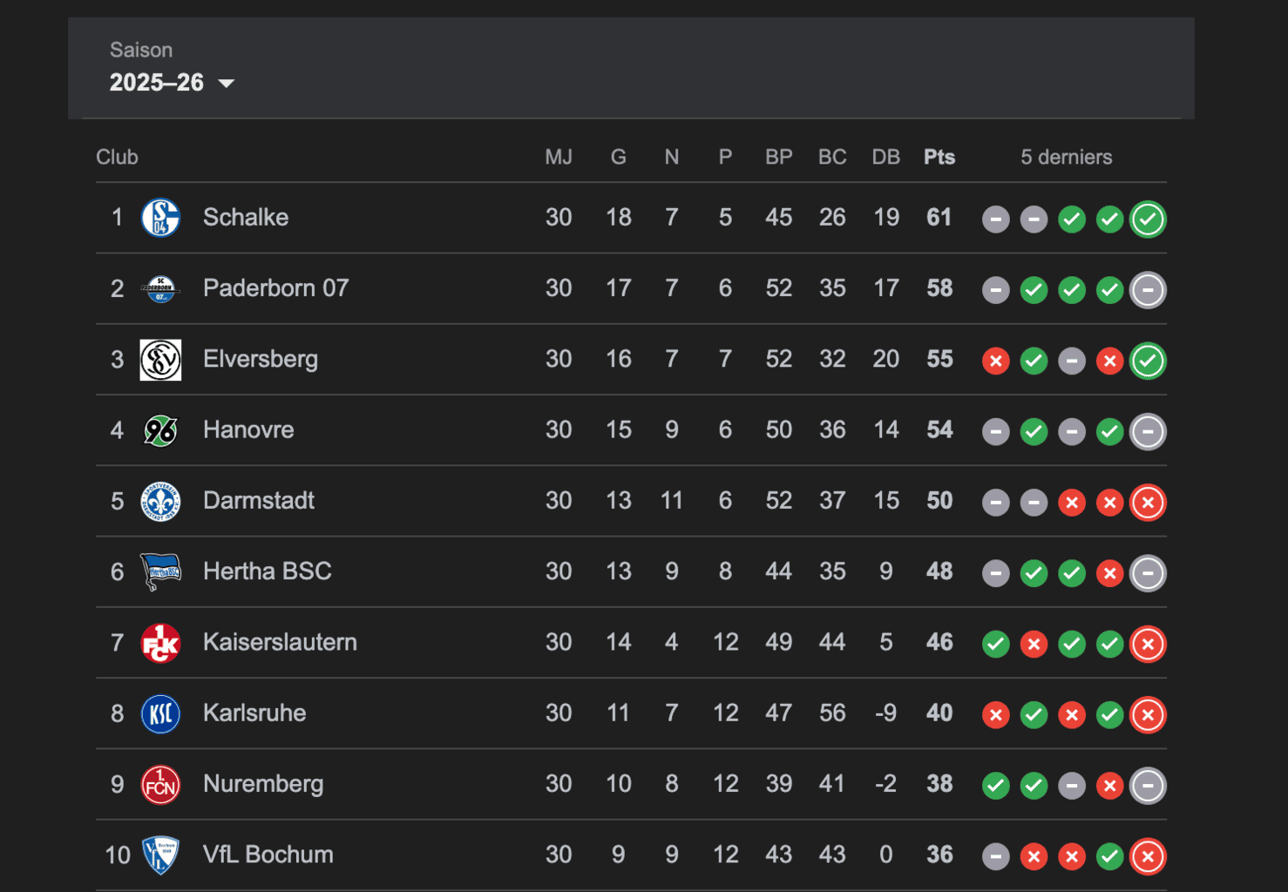Open the Kaiserslautern team name link

280,643
